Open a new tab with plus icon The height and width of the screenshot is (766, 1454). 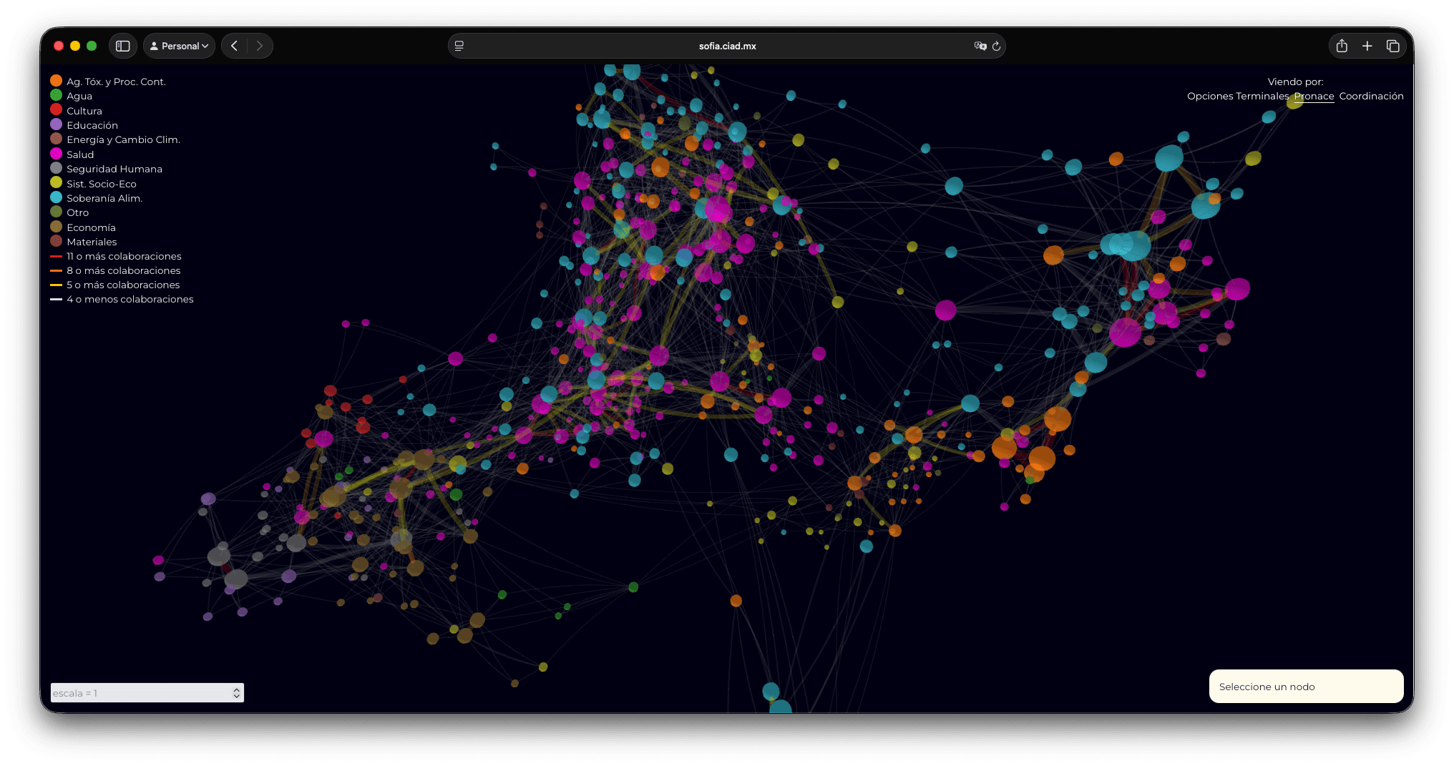[x=1367, y=46]
